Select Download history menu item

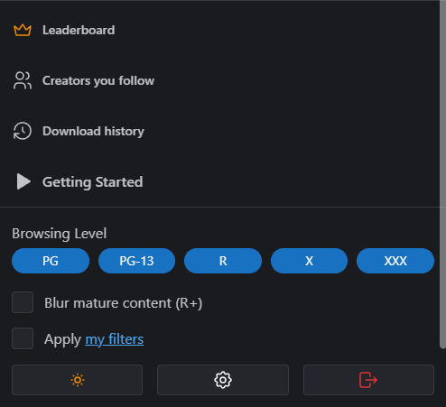(x=220, y=131)
